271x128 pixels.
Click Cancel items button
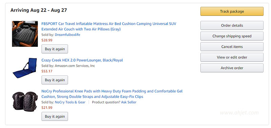tap(232, 47)
